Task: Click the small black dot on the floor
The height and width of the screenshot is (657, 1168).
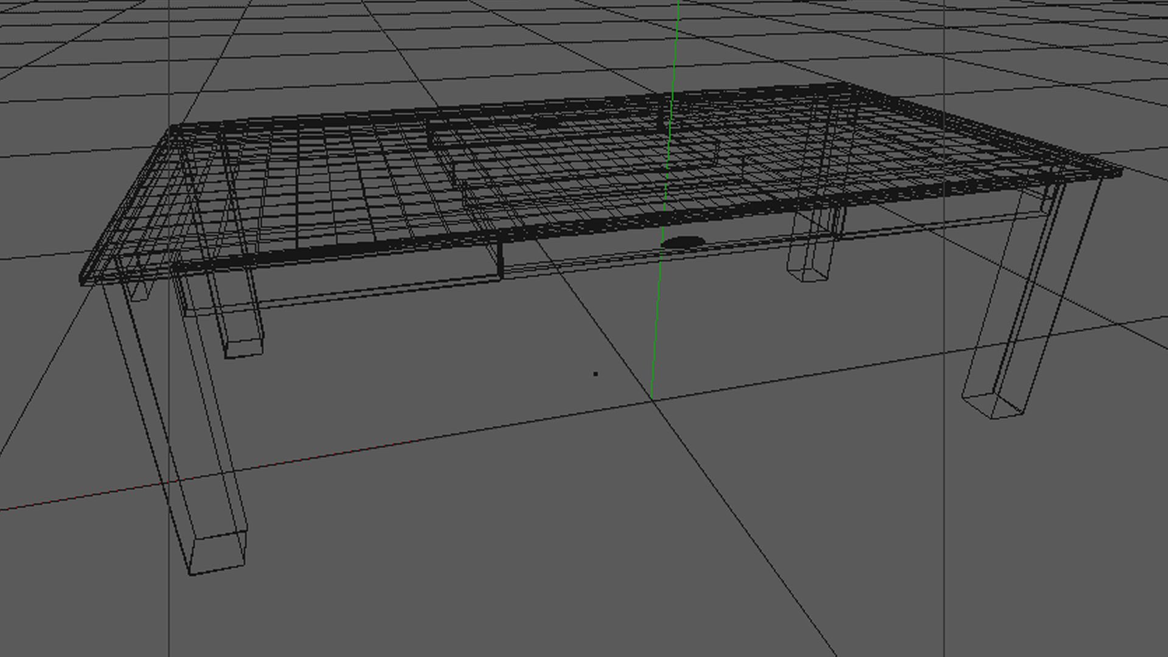Action: [596, 374]
